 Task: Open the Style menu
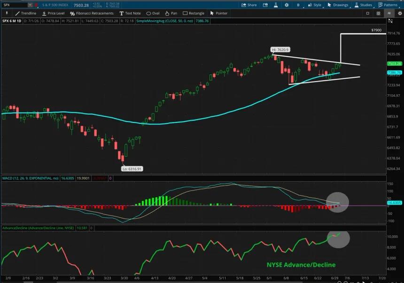pyautogui.click(x=315, y=5)
